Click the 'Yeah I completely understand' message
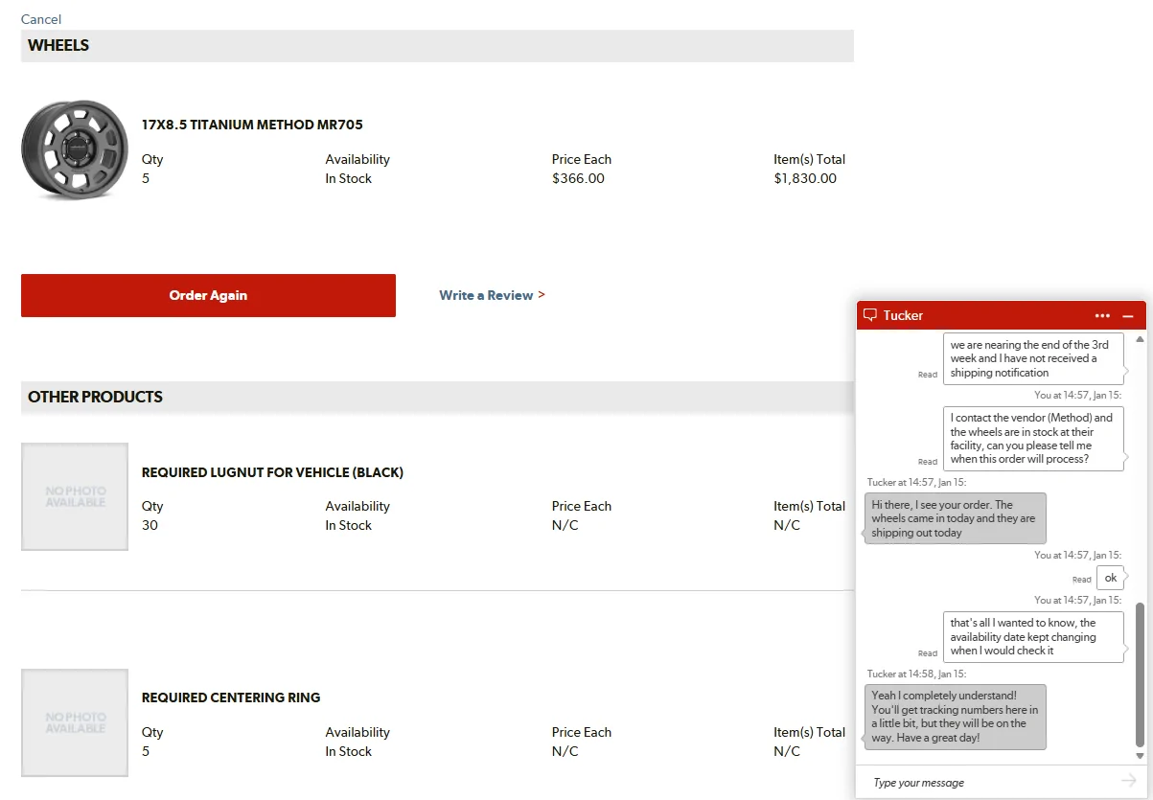The image size is (1153, 800). tap(955, 717)
